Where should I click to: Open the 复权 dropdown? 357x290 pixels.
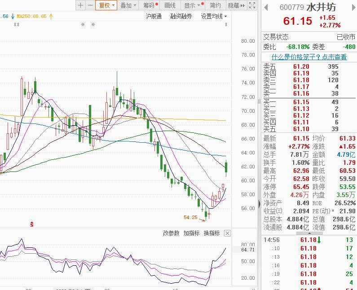tap(107, 5)
